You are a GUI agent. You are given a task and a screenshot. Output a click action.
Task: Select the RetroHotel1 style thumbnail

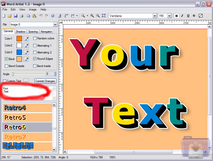(x=27, y=146)
